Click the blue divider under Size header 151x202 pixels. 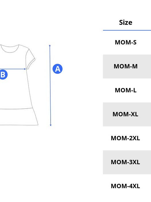point(127,30)
